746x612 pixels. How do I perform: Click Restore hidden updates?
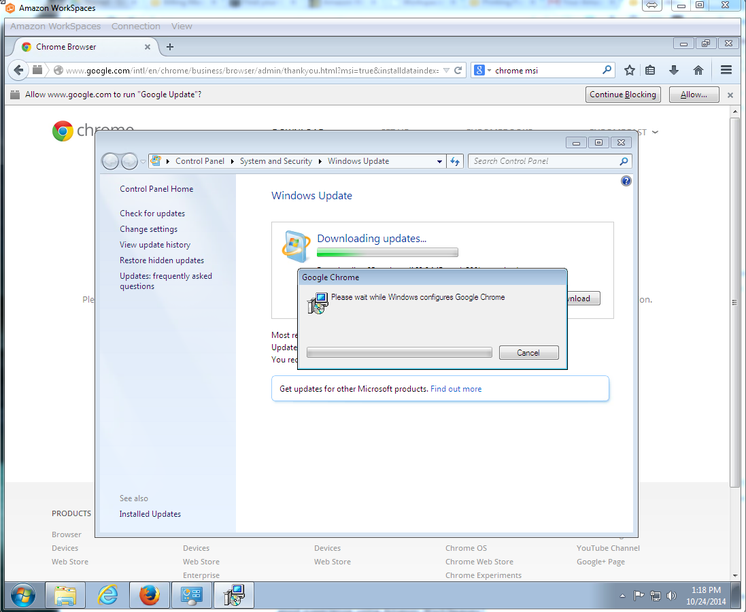162,260
